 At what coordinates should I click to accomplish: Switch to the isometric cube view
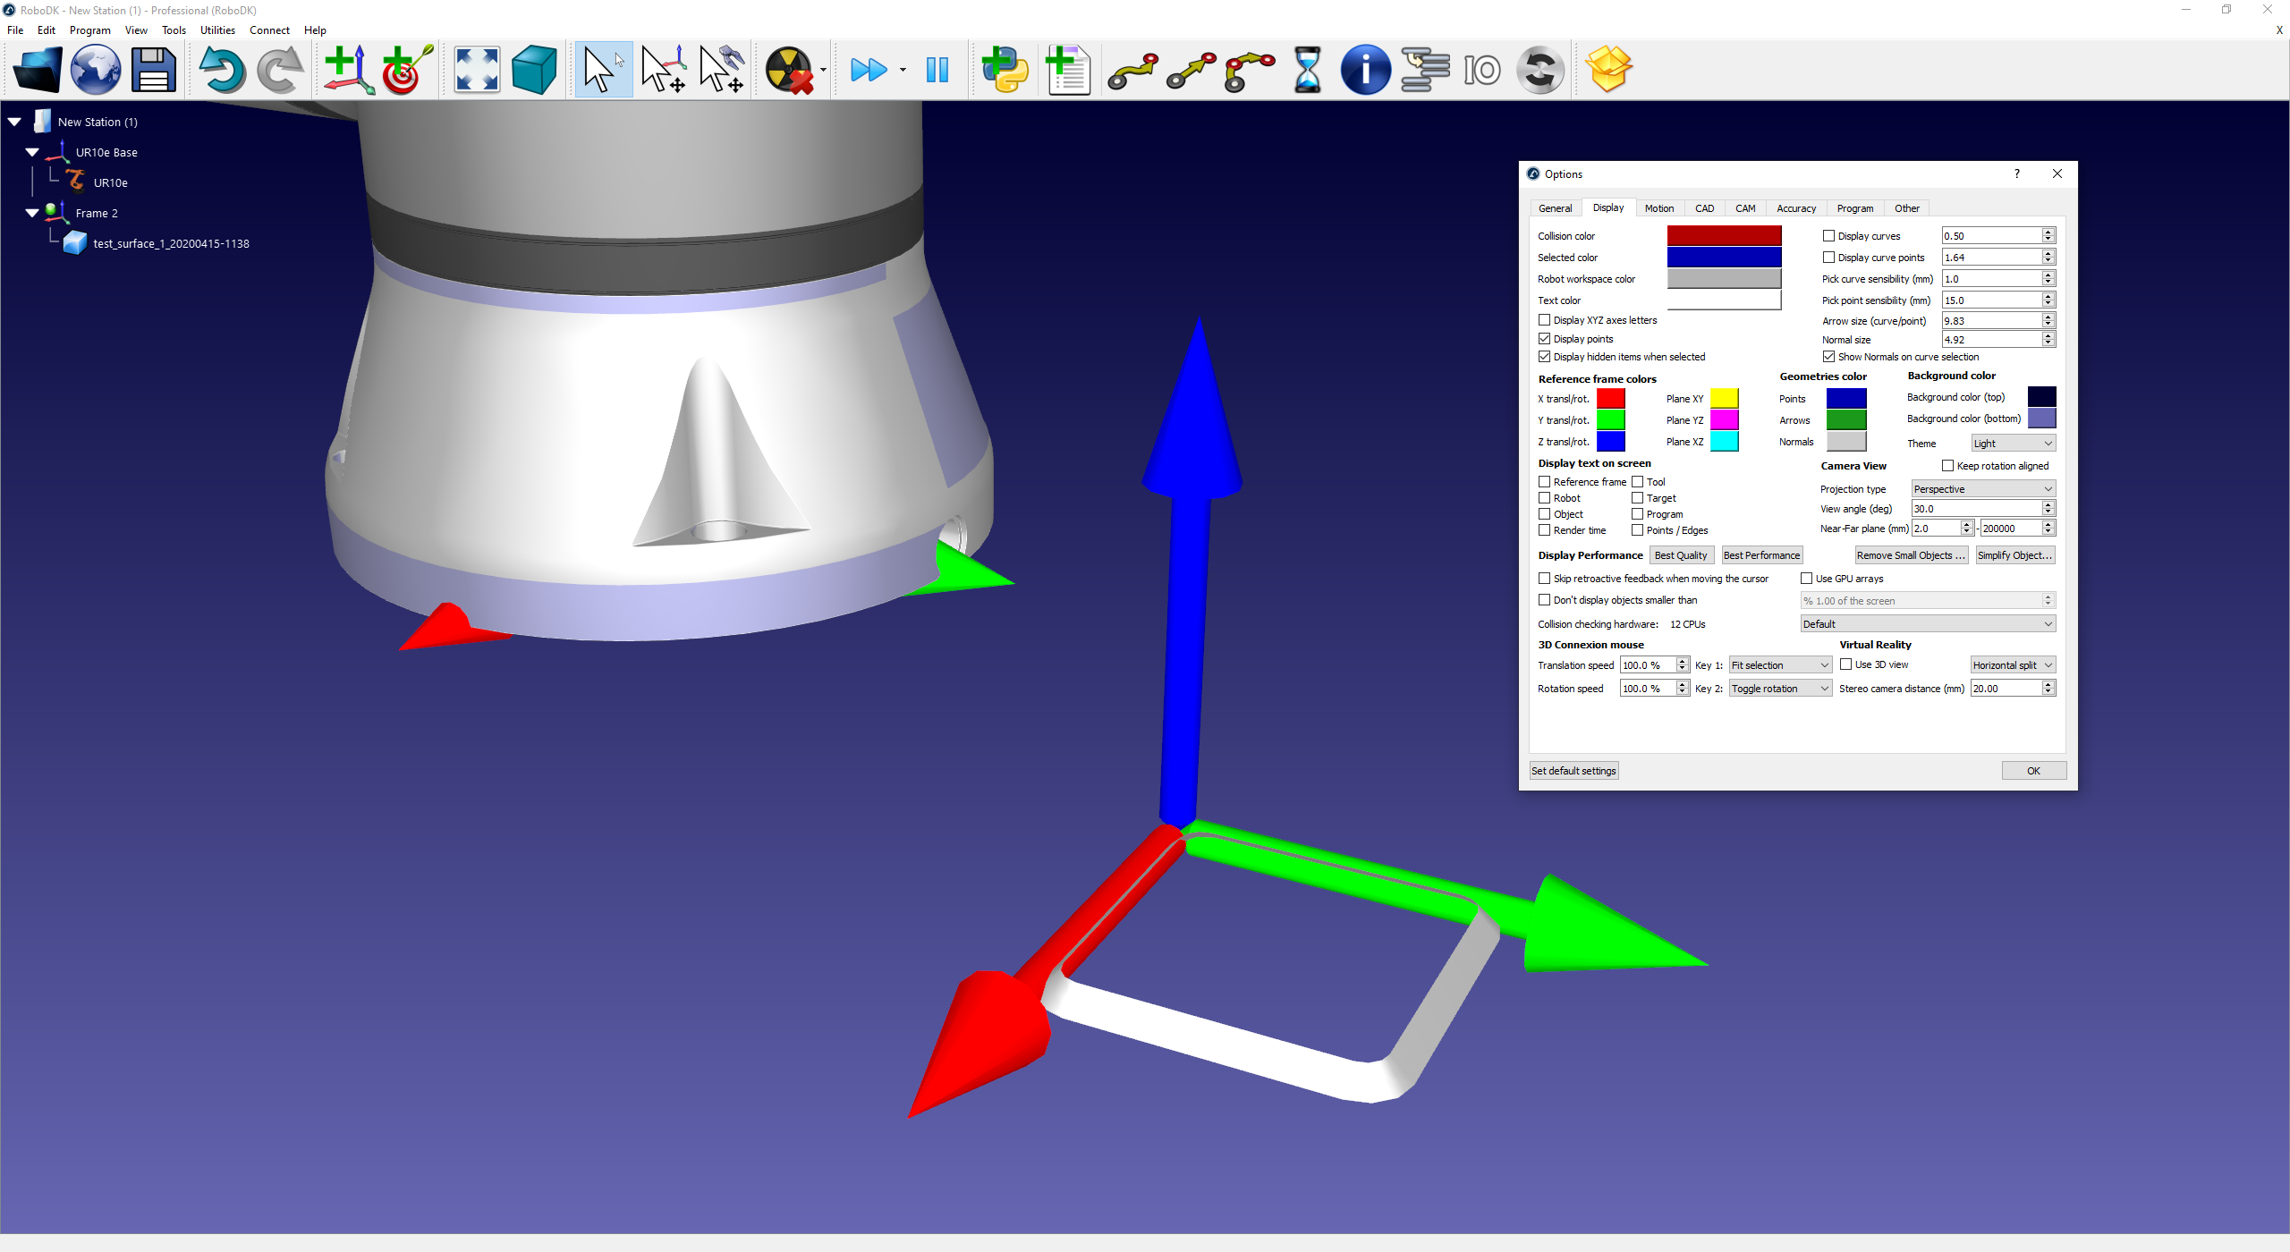tap(535, 70)
